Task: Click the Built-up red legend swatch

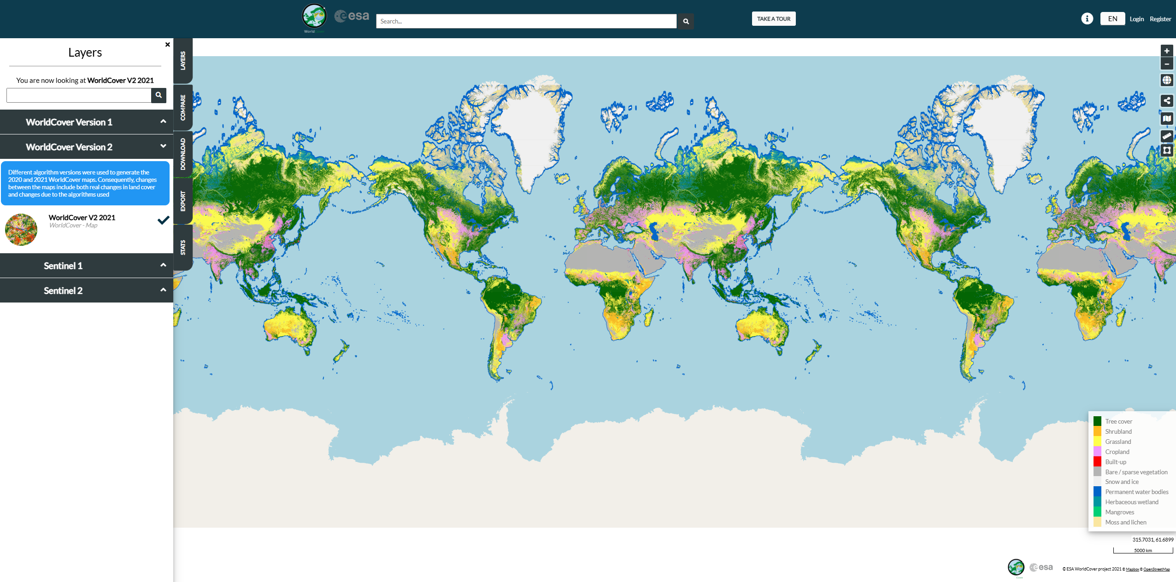Action: 1097,462
